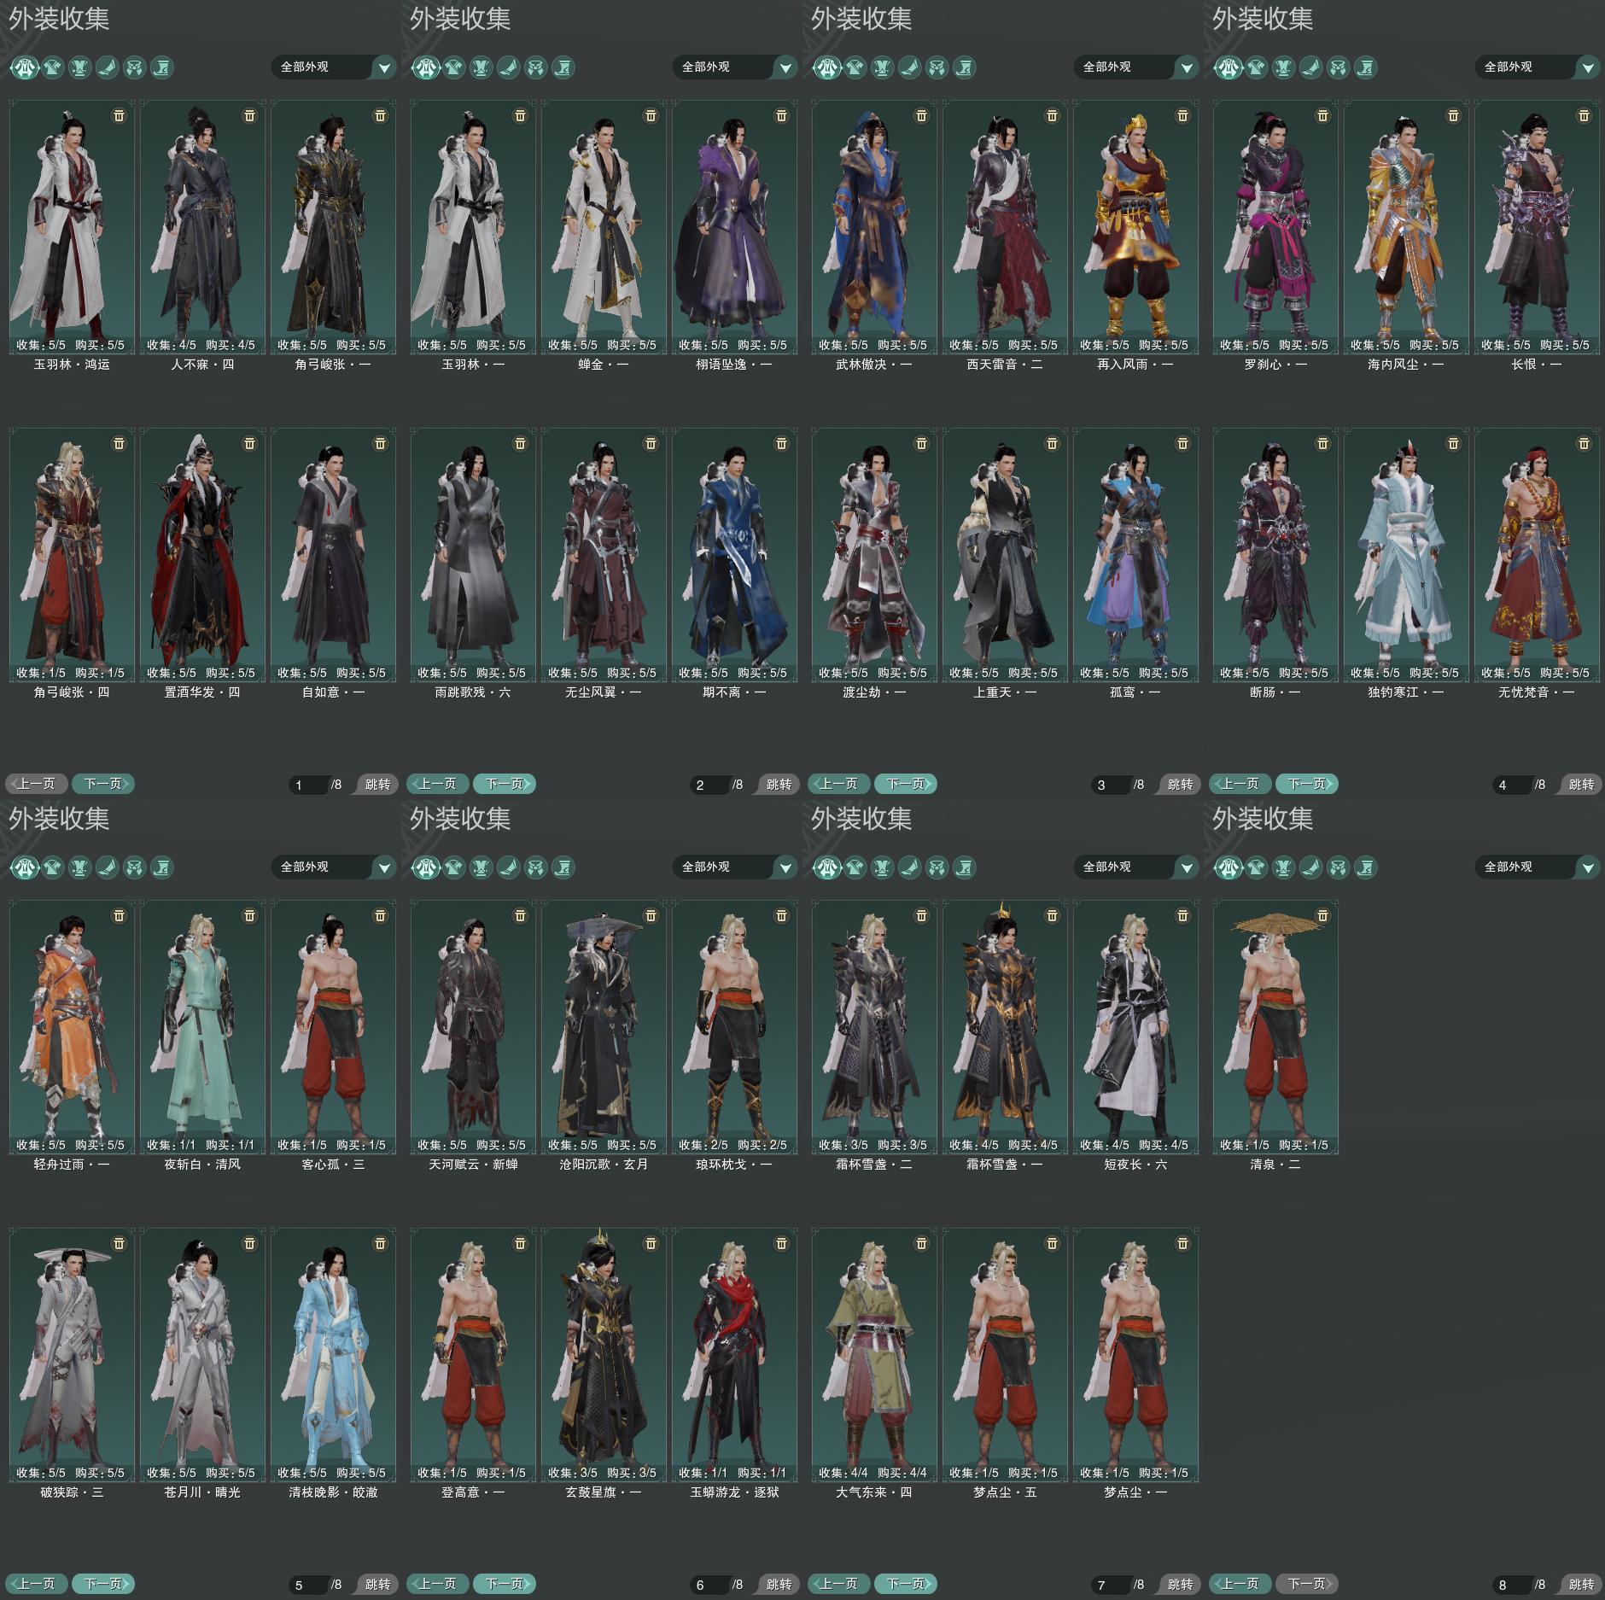The image size is (1605, 1600).
Task: Select the 清枝晚影·皎澈 outfit thumbnail
Action: coord(333,1355)
